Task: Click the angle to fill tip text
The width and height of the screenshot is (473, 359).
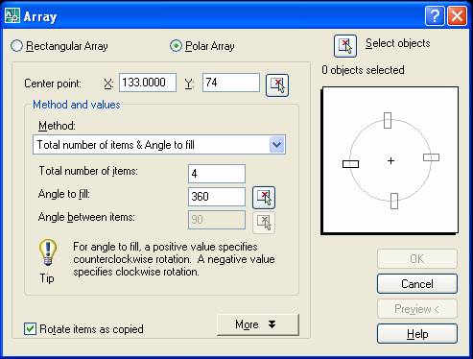Action: point(174,259)
